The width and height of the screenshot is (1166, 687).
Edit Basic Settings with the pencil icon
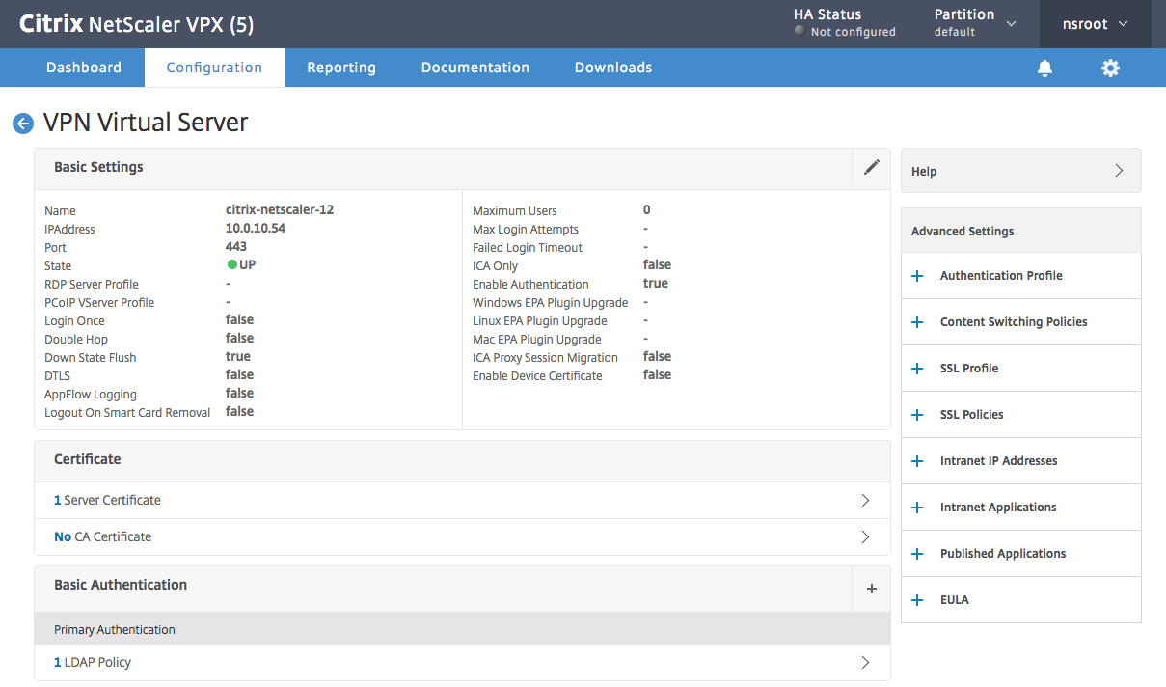(872, 167)
